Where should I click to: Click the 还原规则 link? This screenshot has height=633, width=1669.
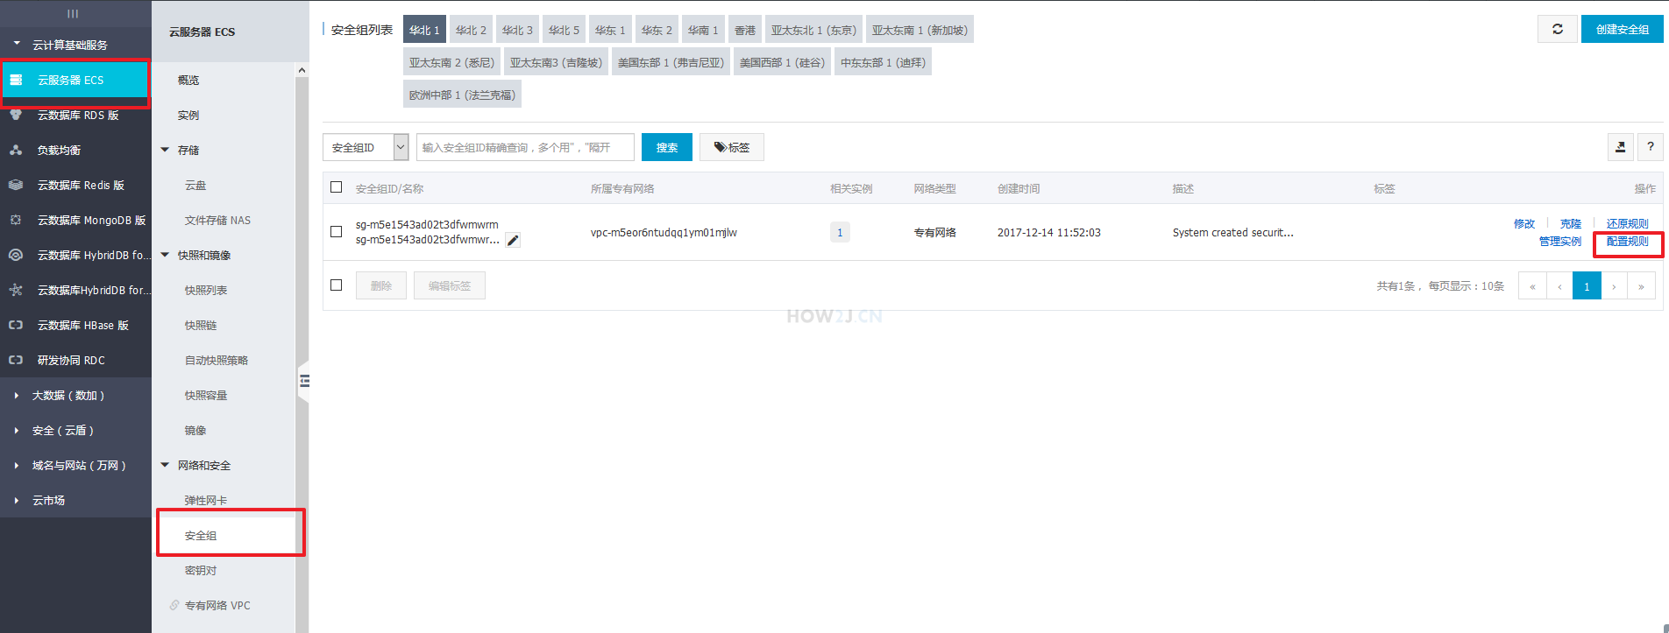(1627, 223)
